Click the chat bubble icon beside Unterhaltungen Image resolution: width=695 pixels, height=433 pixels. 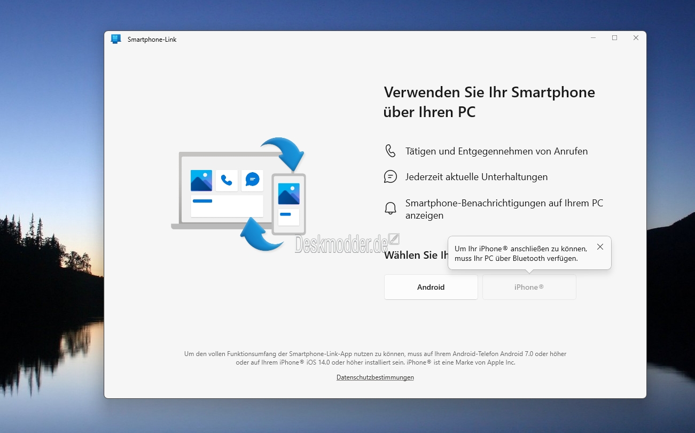pos(391,176)
